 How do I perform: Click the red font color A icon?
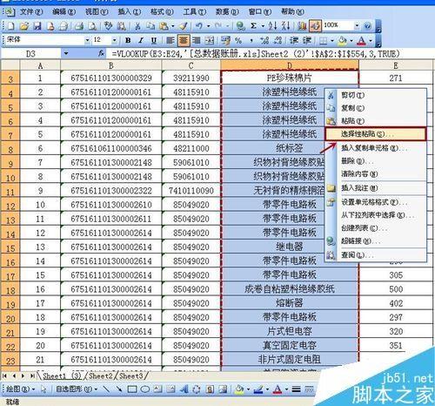point(361,41)
